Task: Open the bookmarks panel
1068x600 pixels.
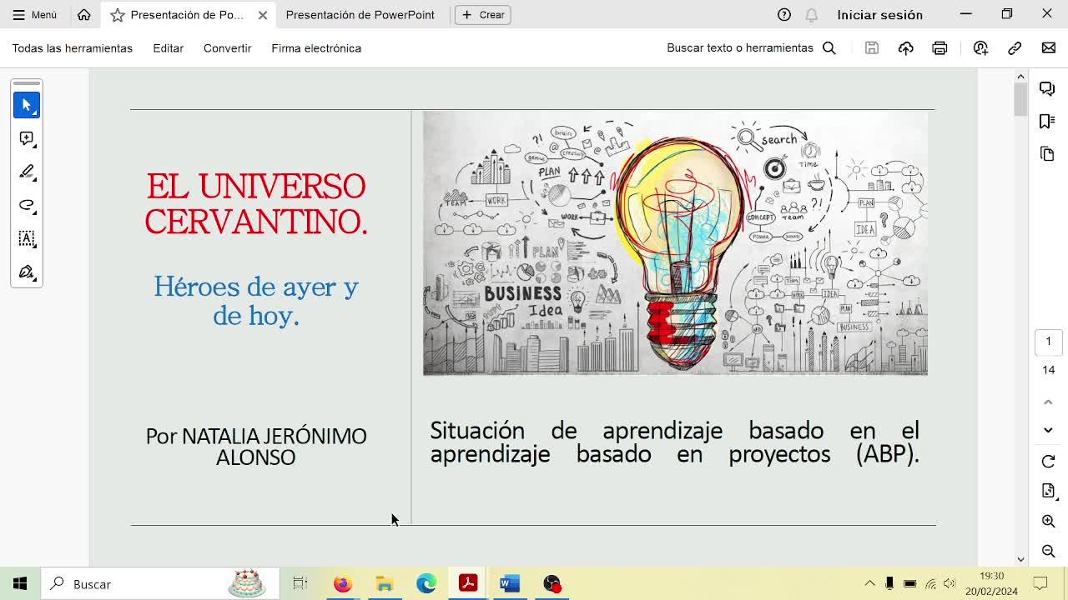Action: pyautogui.click(x=1047, y=122)
